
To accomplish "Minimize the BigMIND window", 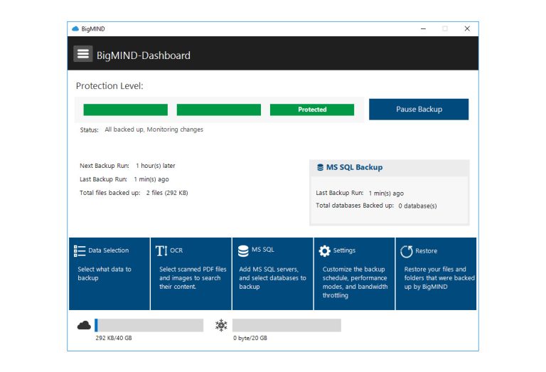I will [423, 29].
